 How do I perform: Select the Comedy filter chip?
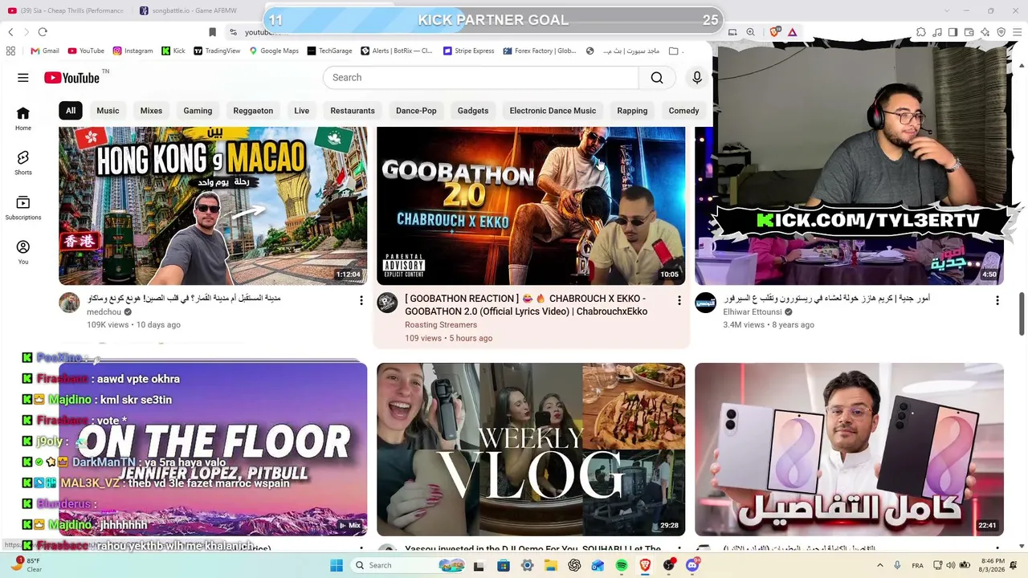[684, 111]
